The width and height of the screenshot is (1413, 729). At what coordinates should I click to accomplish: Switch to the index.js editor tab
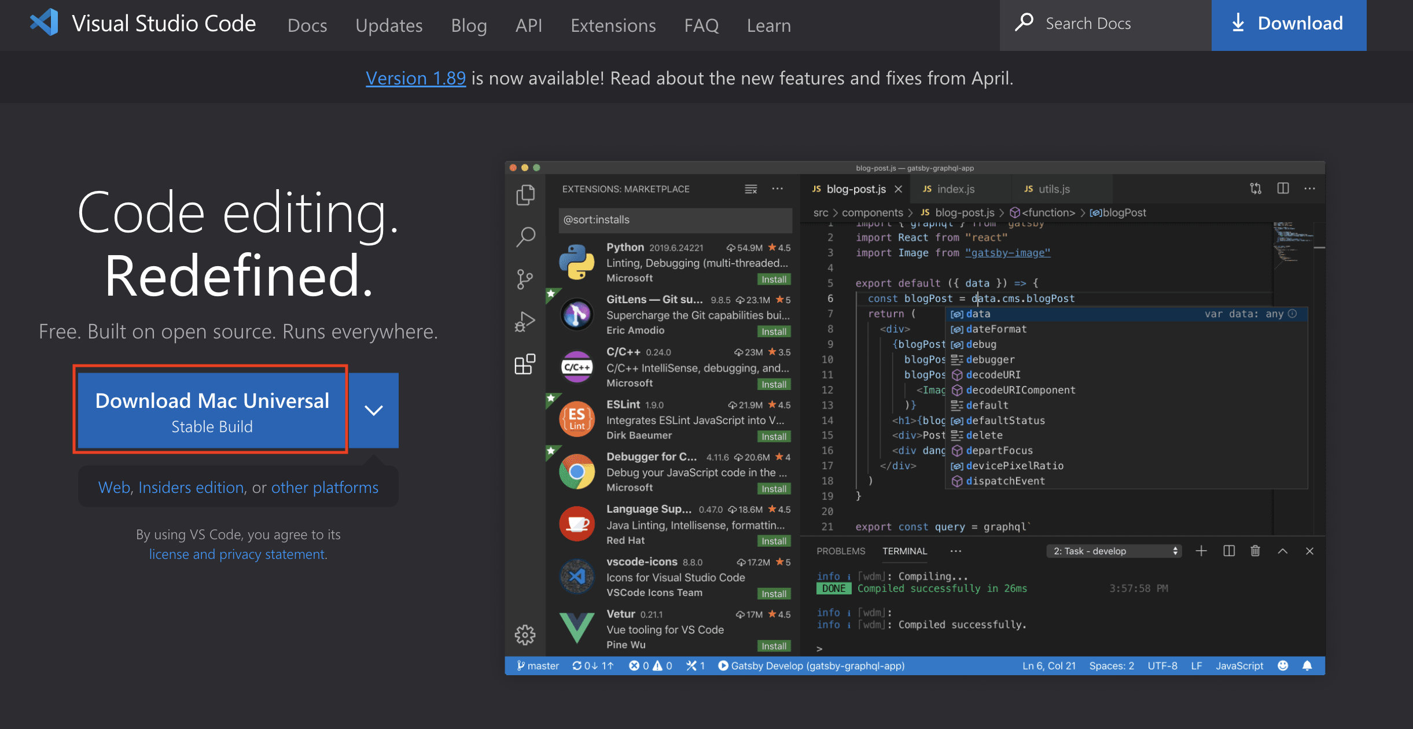(955, 189)
